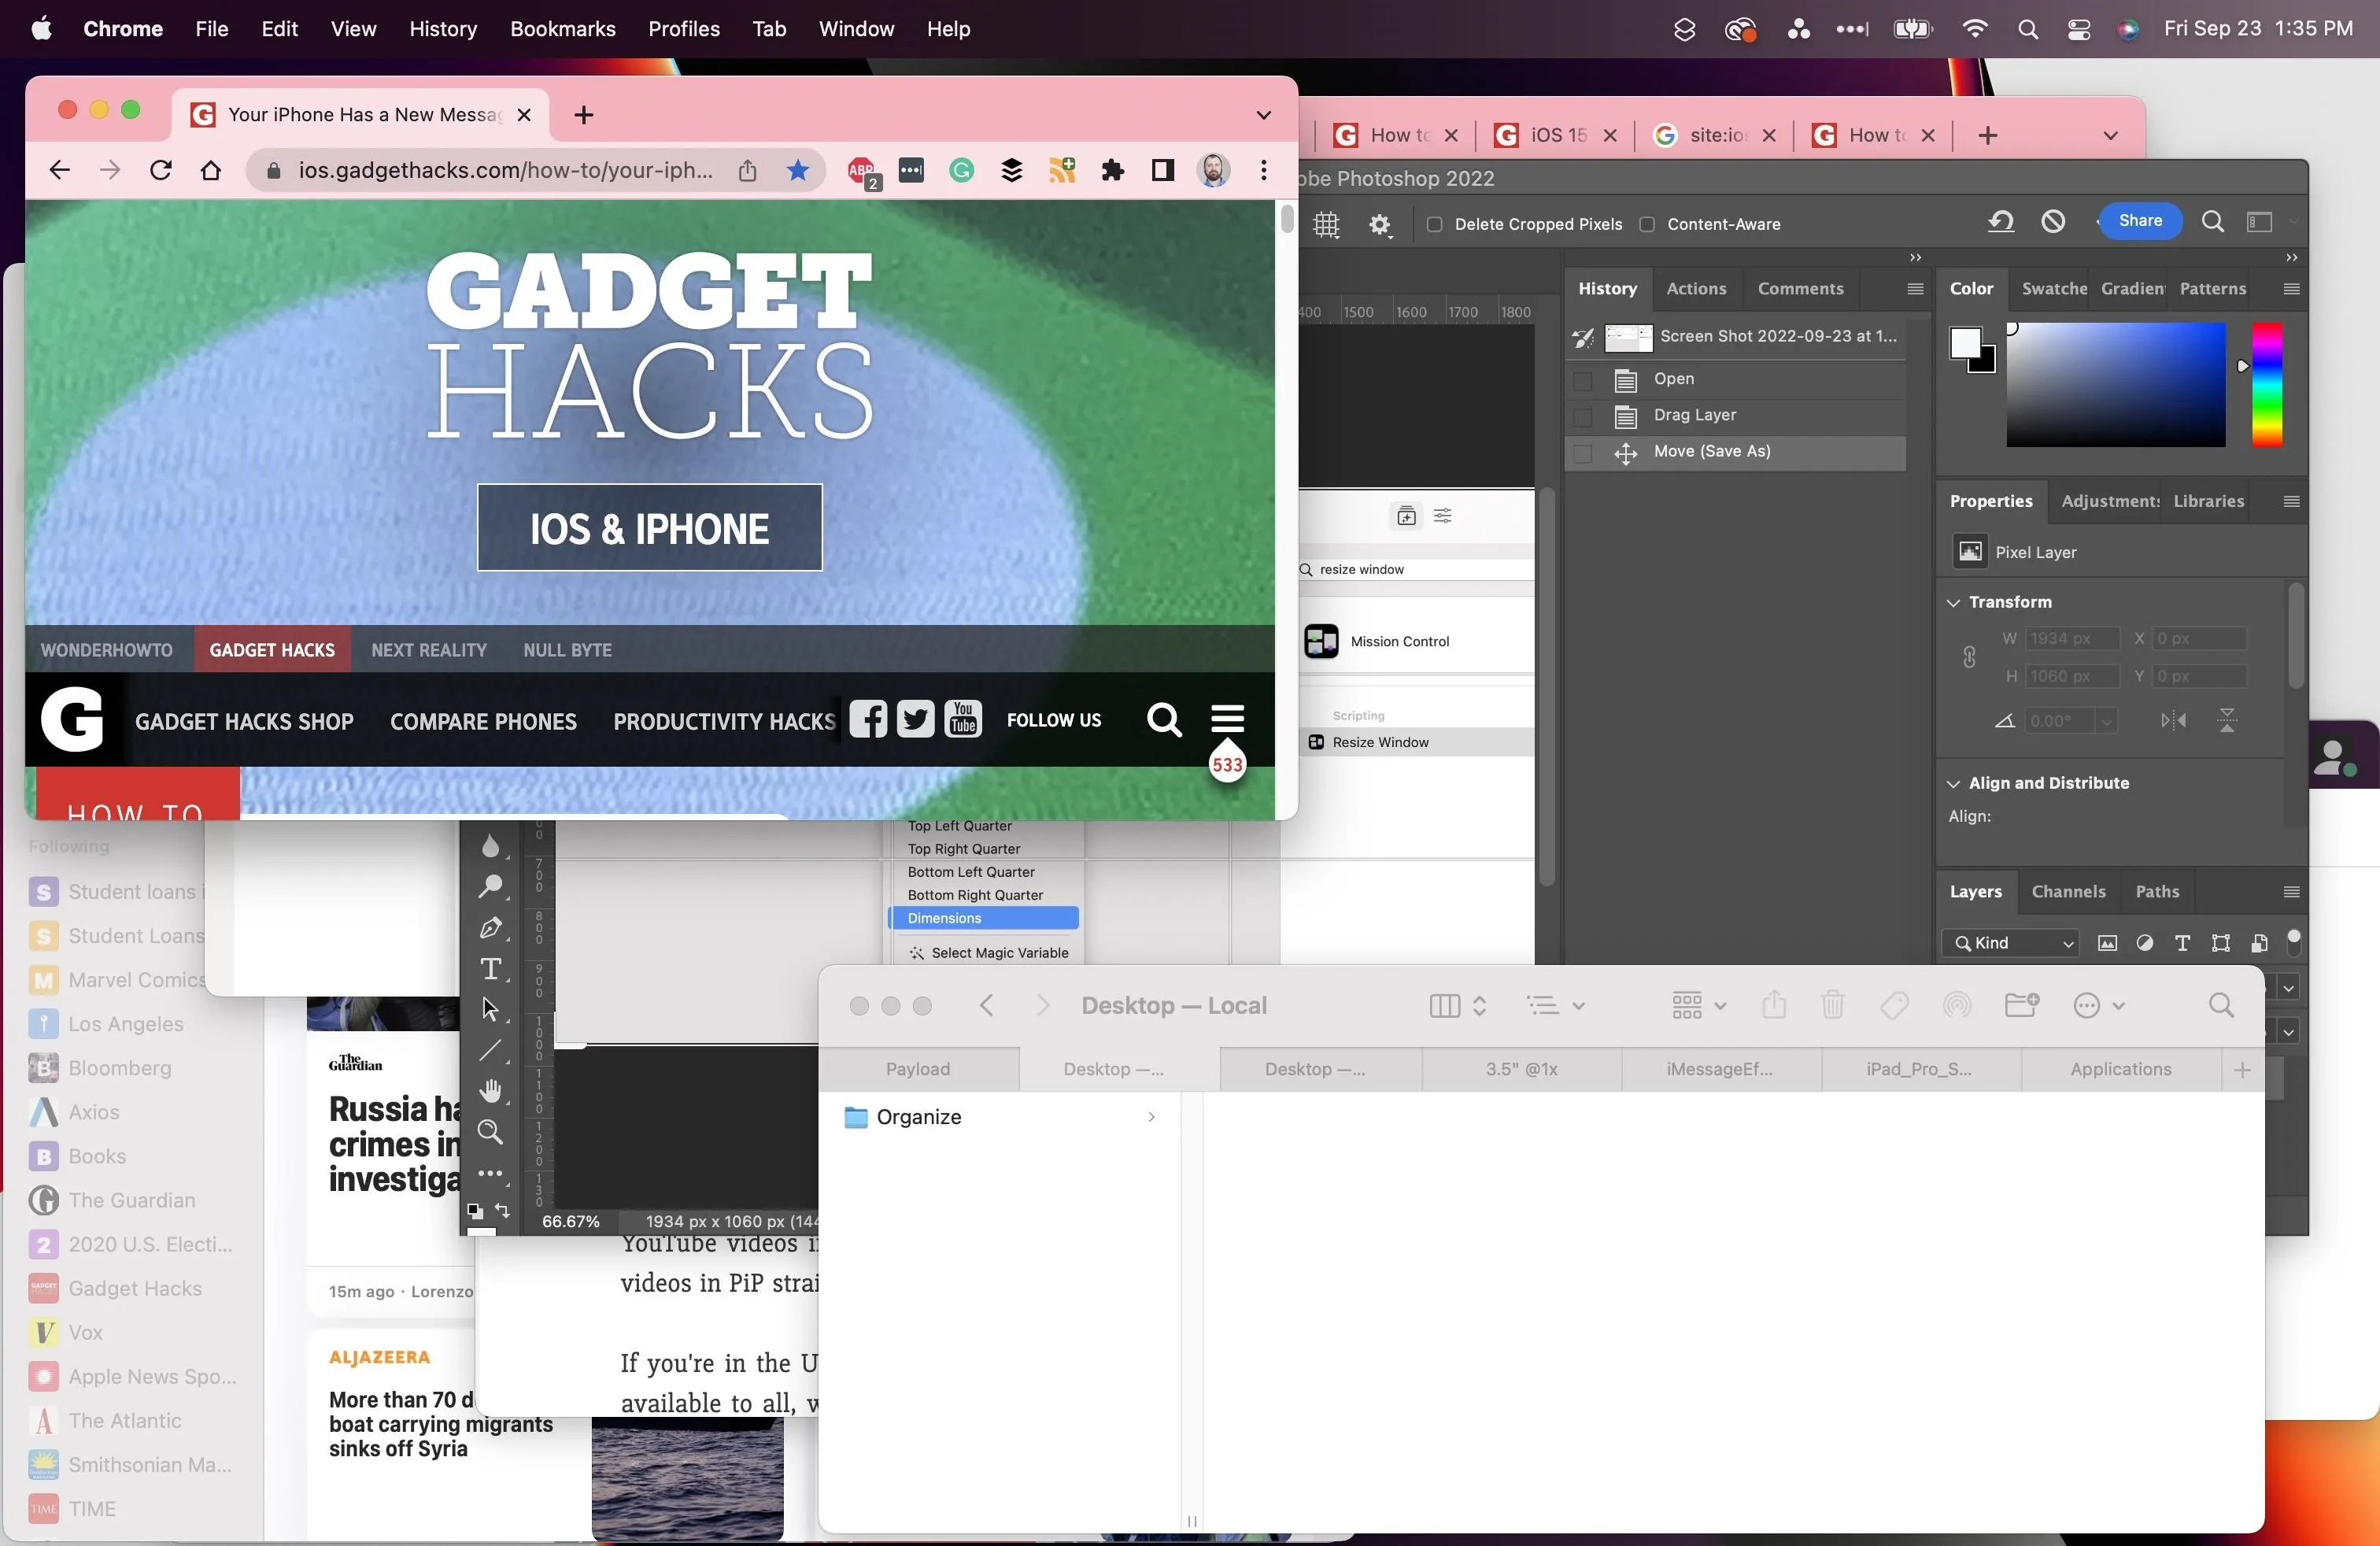2380x1546 pixels.
Task: Select the Line tool in Photoshop toolbar
Action: (490, 1050)
